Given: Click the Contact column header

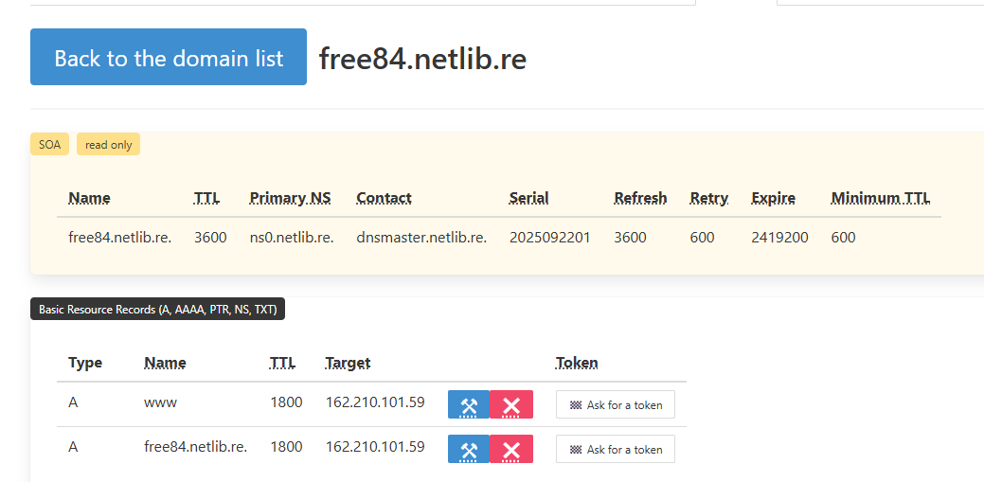Looking at the screenshot, I should pos(384,198).
